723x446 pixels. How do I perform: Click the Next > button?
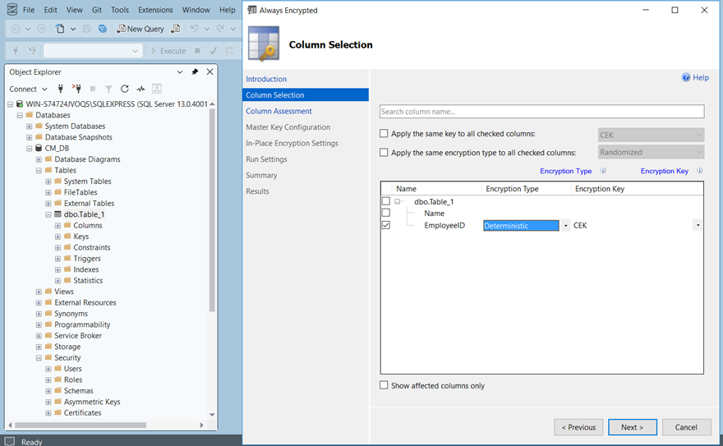pos(632,427)
